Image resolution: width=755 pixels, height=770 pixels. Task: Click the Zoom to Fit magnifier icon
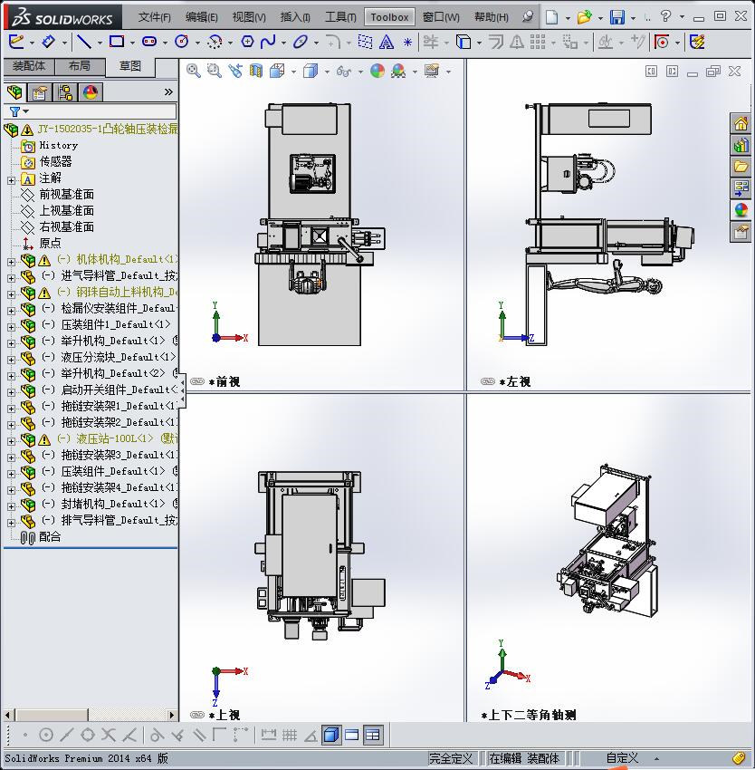pyautogui.click(x=194, y=72)
